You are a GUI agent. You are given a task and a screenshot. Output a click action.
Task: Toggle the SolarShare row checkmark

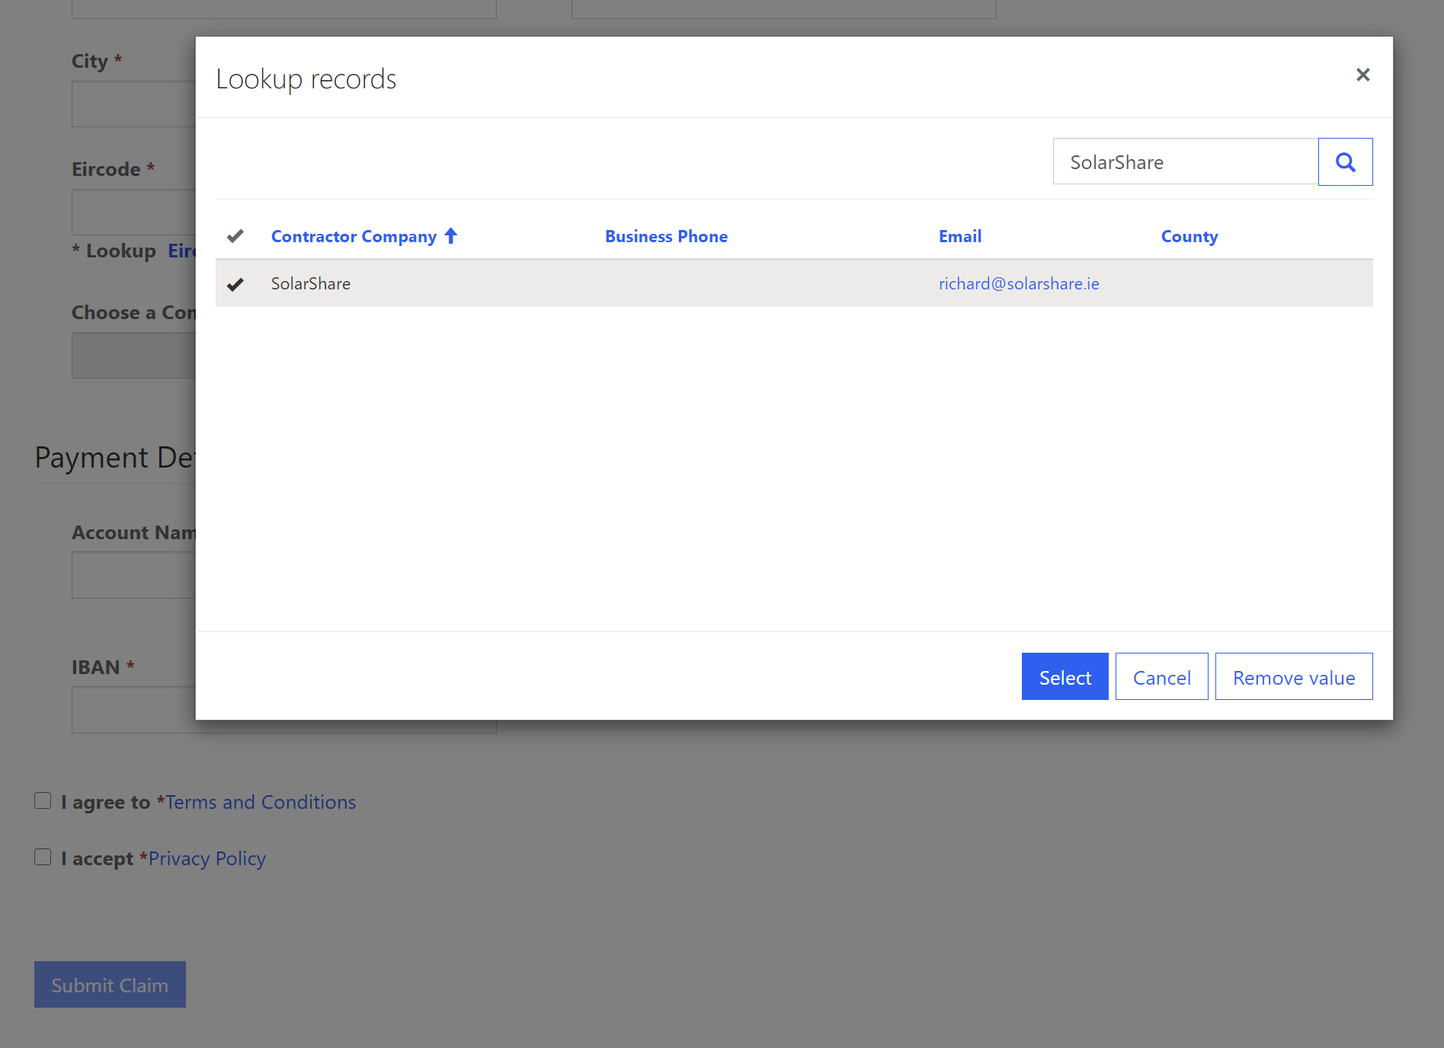(x=235, y=284)
